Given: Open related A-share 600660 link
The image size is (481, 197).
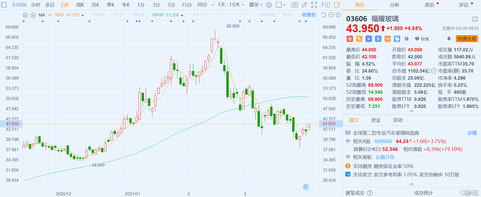Looking at the screenshot, I should (383, 141).
